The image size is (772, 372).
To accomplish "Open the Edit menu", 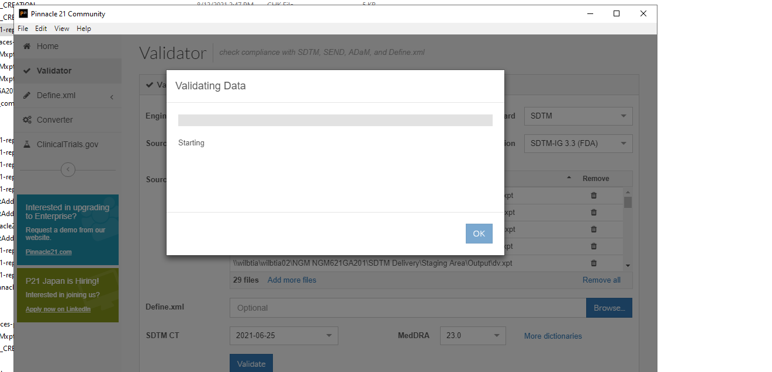I will [x=41, y=29].
